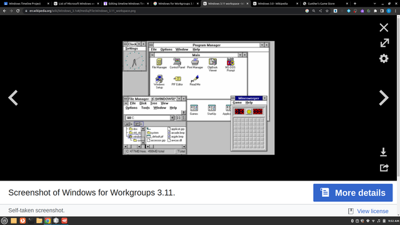
Task: Open media viewer settings gear
Action: [384, 59]
